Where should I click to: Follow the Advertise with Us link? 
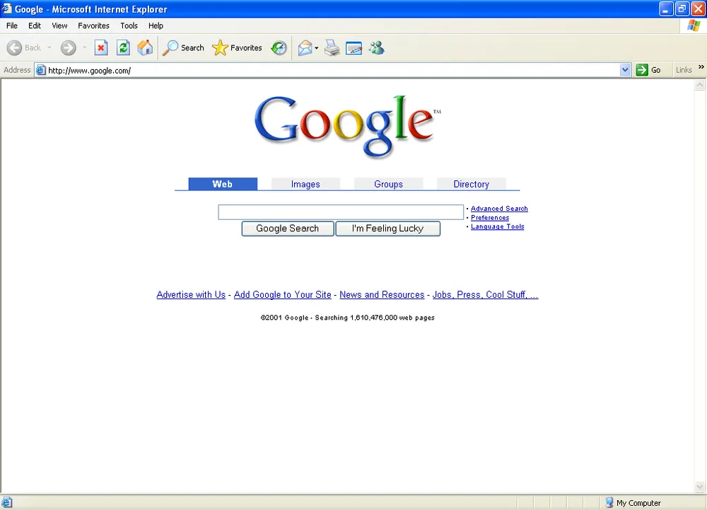[x=191, y=294]
